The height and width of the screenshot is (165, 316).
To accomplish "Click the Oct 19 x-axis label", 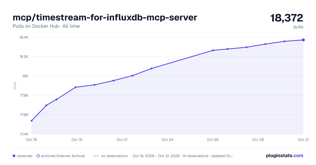I will (x=77, y=140).
